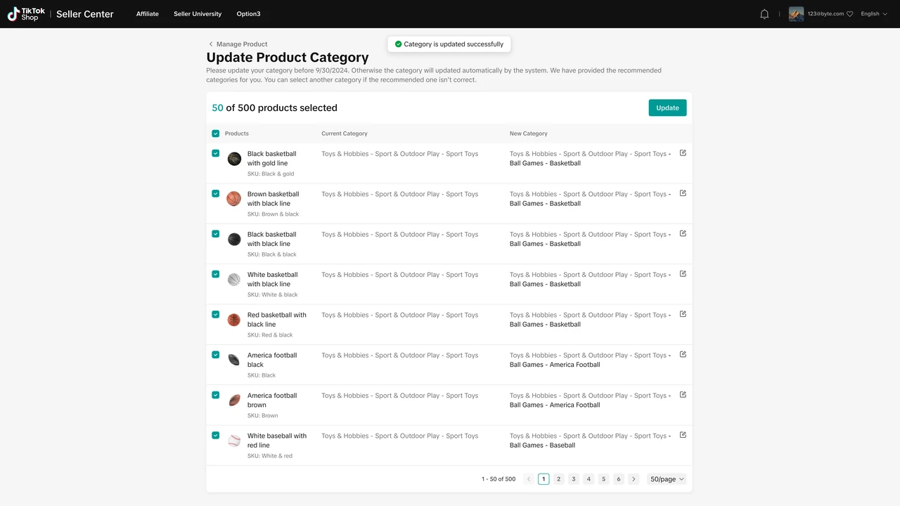Screen dimensions: 900x506
Task: Expand the 50/page size selector
Action: coord(667,479)
